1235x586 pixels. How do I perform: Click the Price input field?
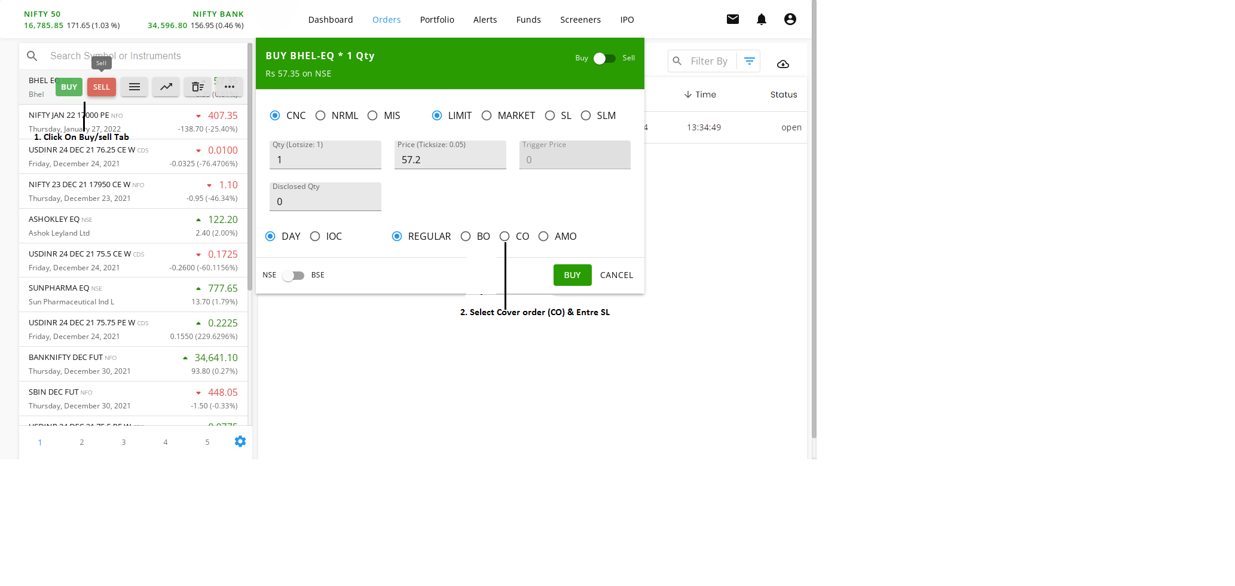click(x=450, y=160)
